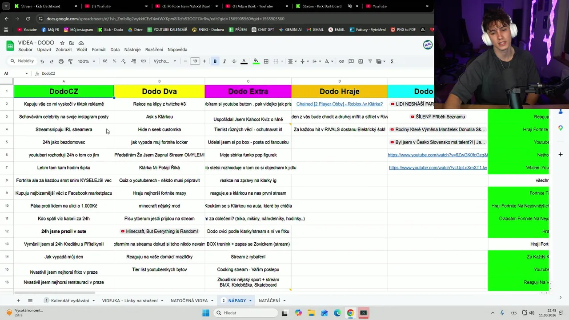Open the Vložit menu
The width and height of the screenshot is (569, 320).
pos(82,50)
